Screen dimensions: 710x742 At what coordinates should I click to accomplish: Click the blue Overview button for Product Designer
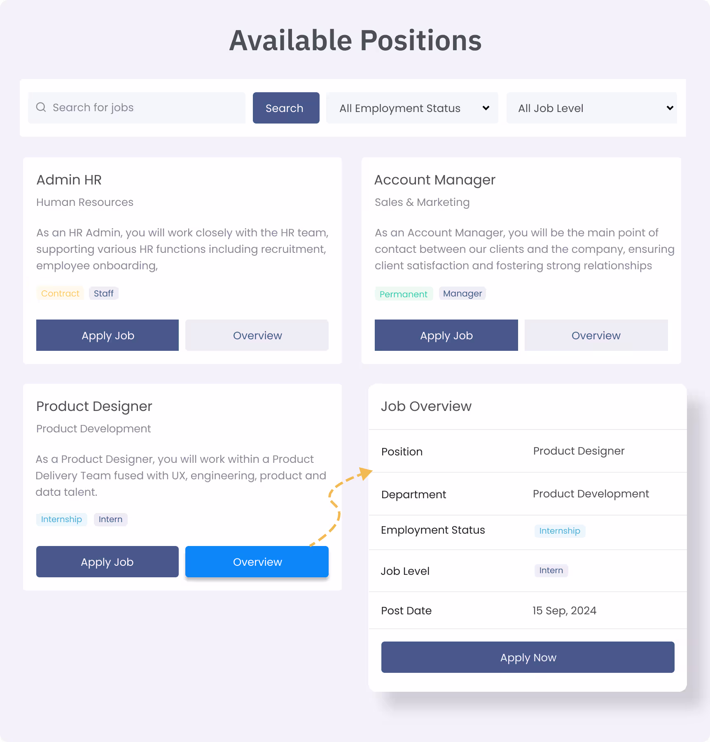point(257,562)
